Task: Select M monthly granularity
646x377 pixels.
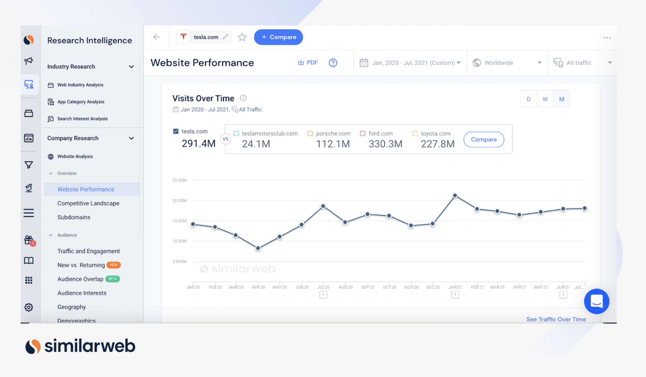Action: point(561,99)
